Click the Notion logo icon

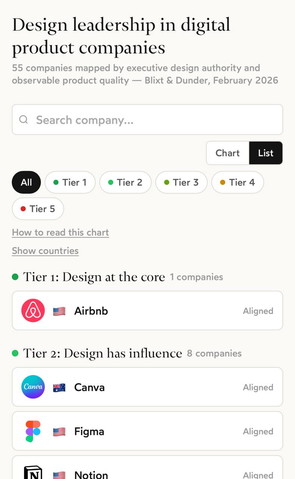(x=33, y=472)
